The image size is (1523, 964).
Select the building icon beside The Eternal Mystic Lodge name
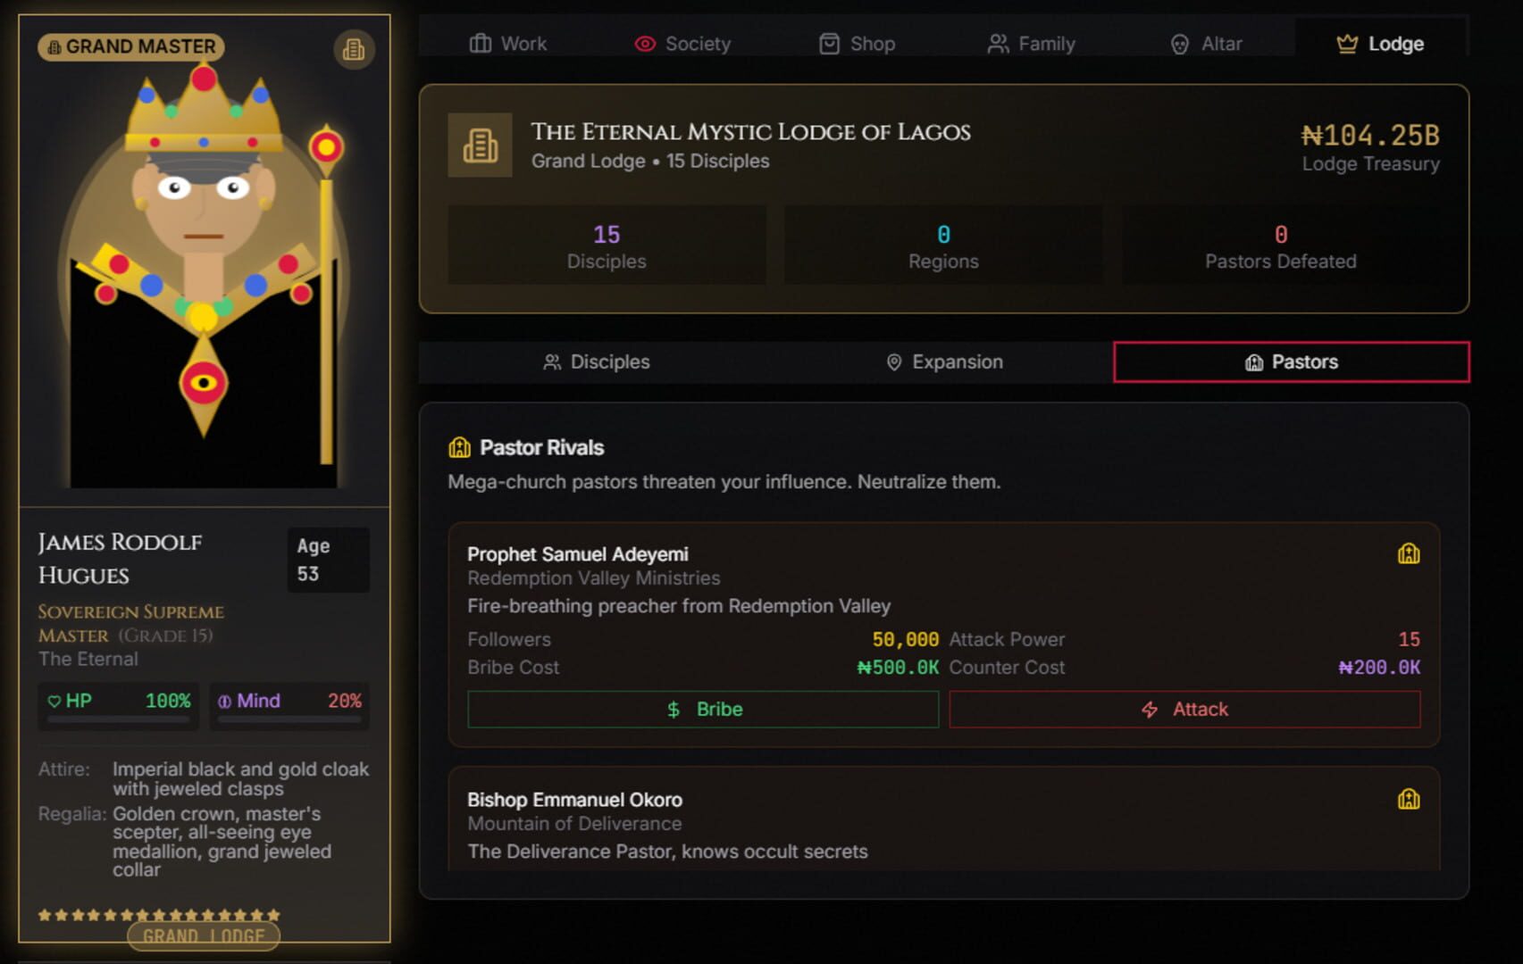pyautogui.click(x=480, y=145)
